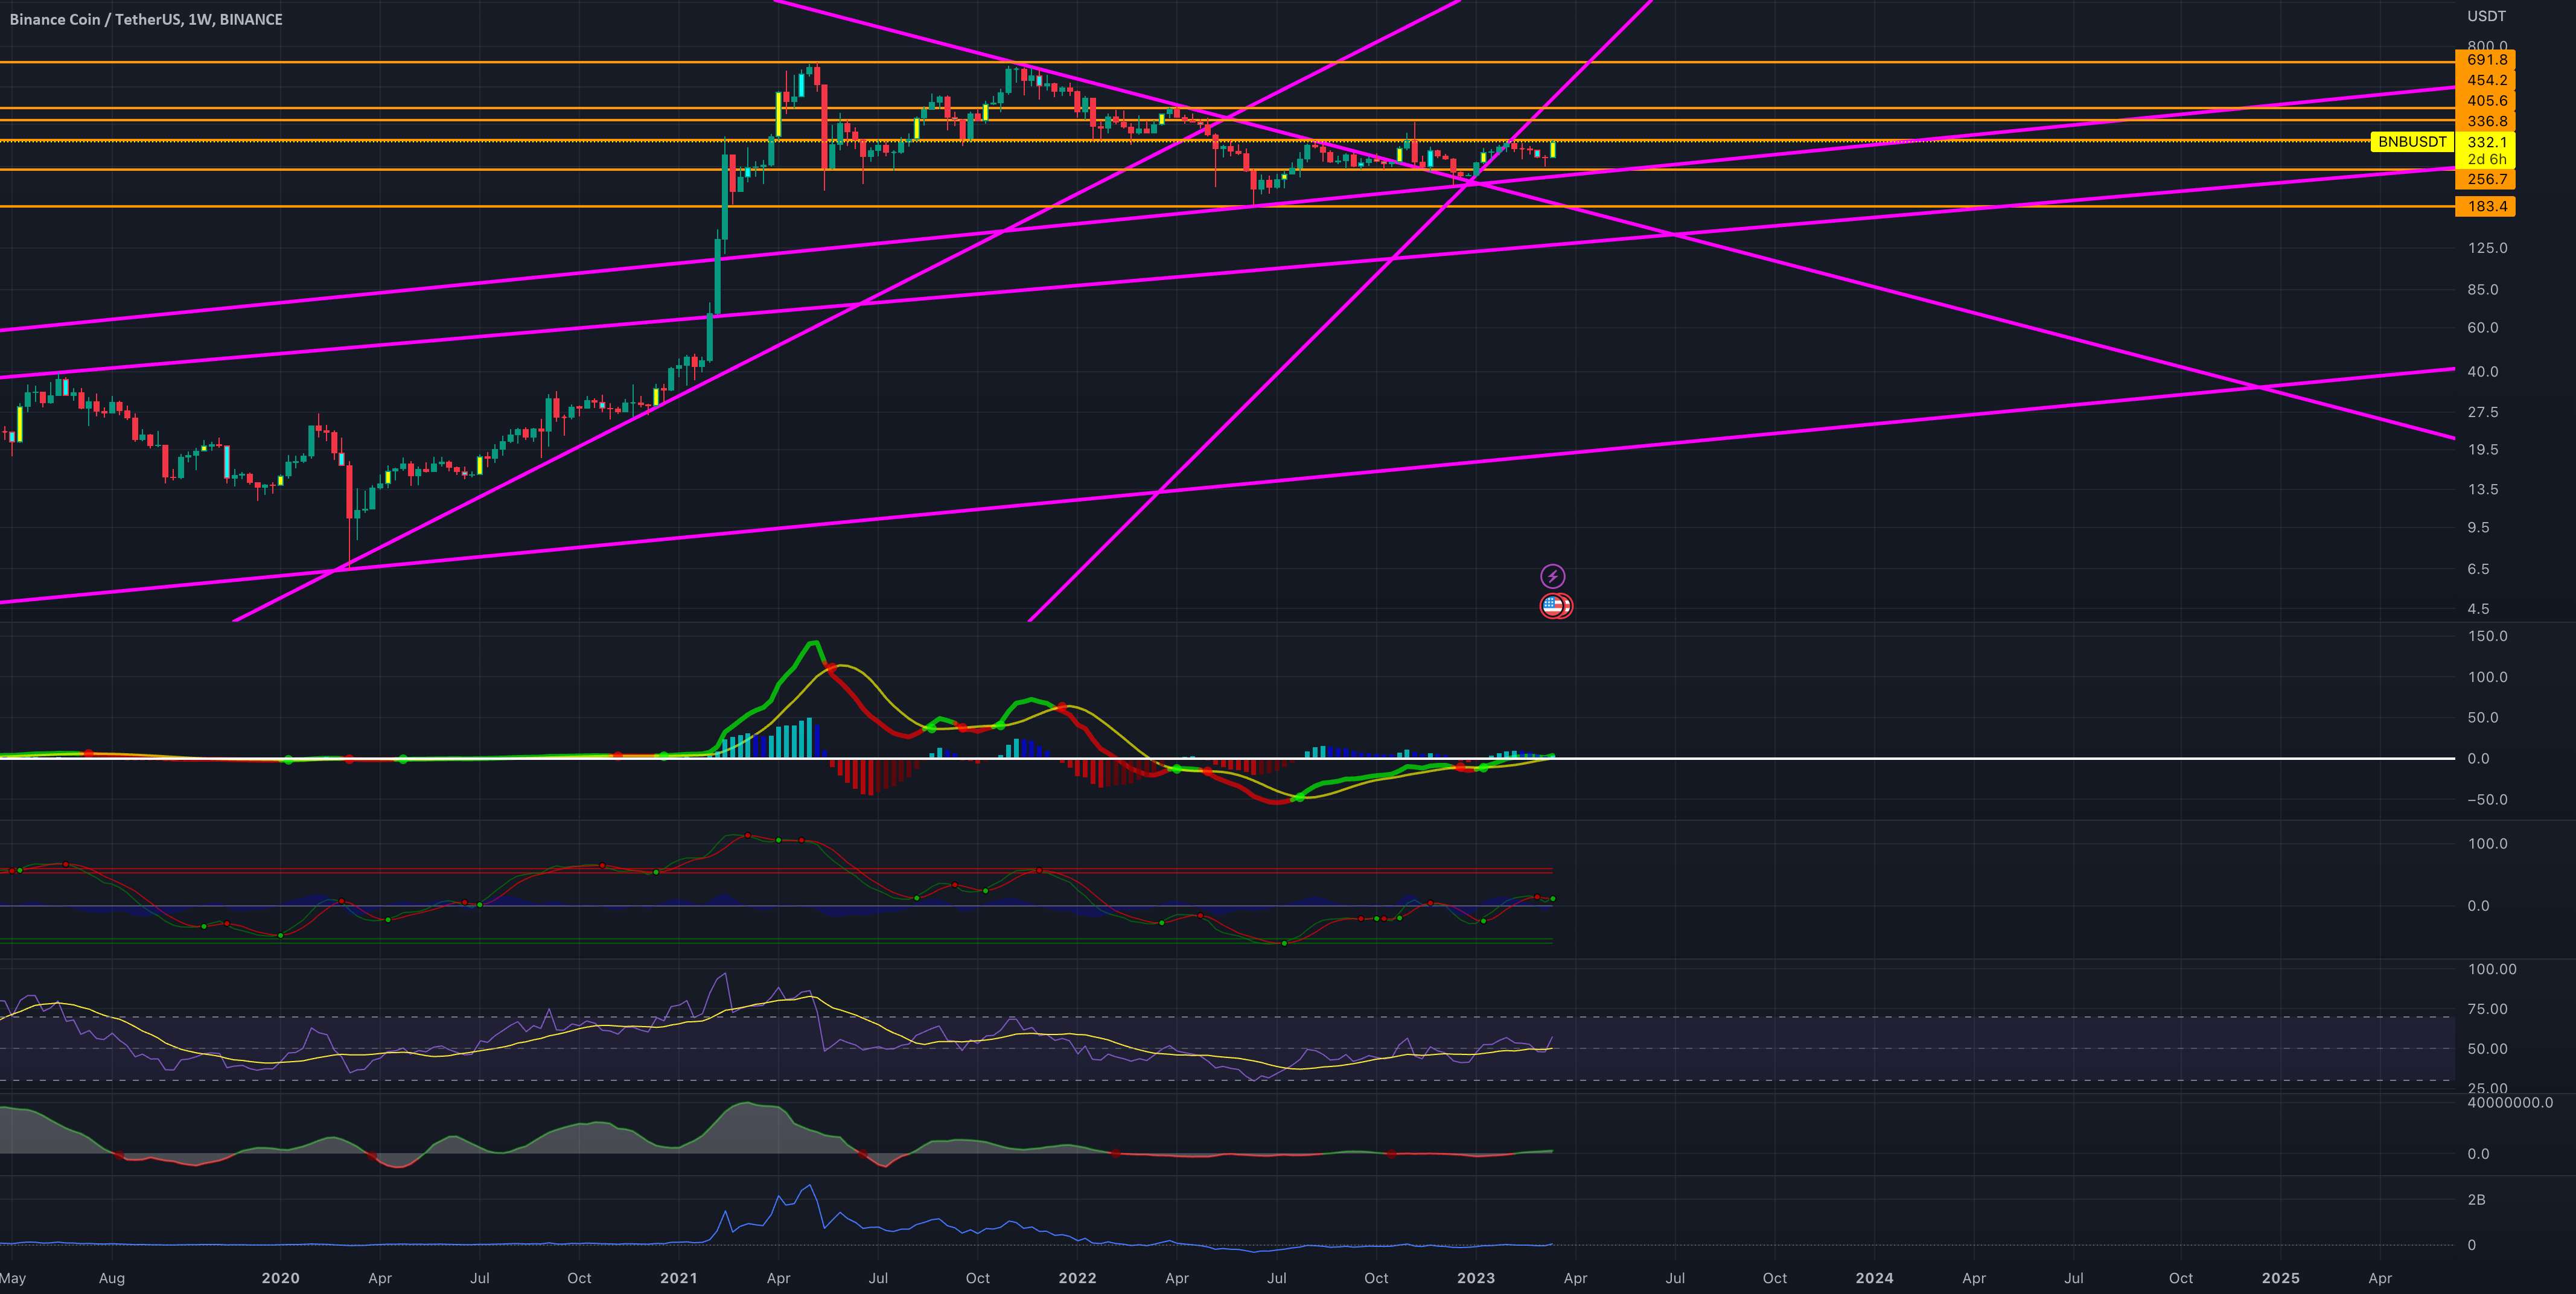Click the −50.0 MACD scale value
Viewport: 2576px width, 1294px height.
[x=2487, y=800]
